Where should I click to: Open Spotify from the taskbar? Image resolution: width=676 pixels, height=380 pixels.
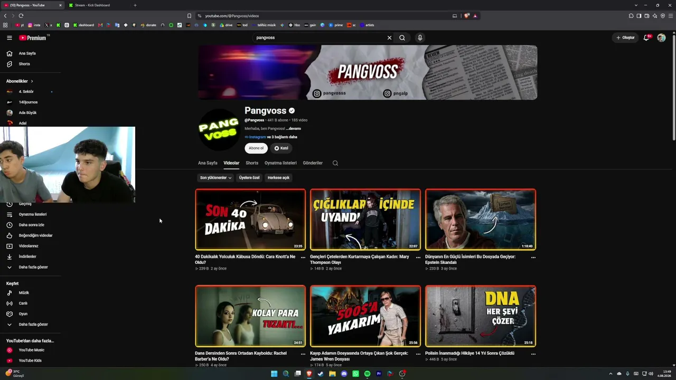pyautogui.click(x=367, y=374)
